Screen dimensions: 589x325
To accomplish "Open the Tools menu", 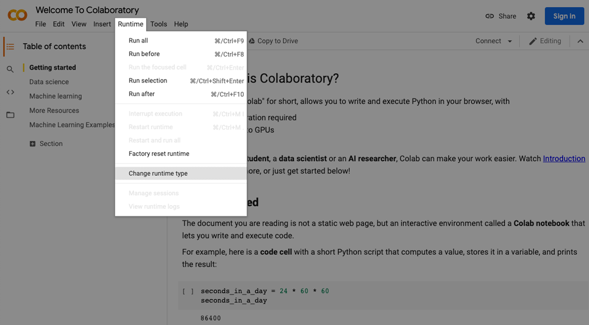I will [158, 24].
